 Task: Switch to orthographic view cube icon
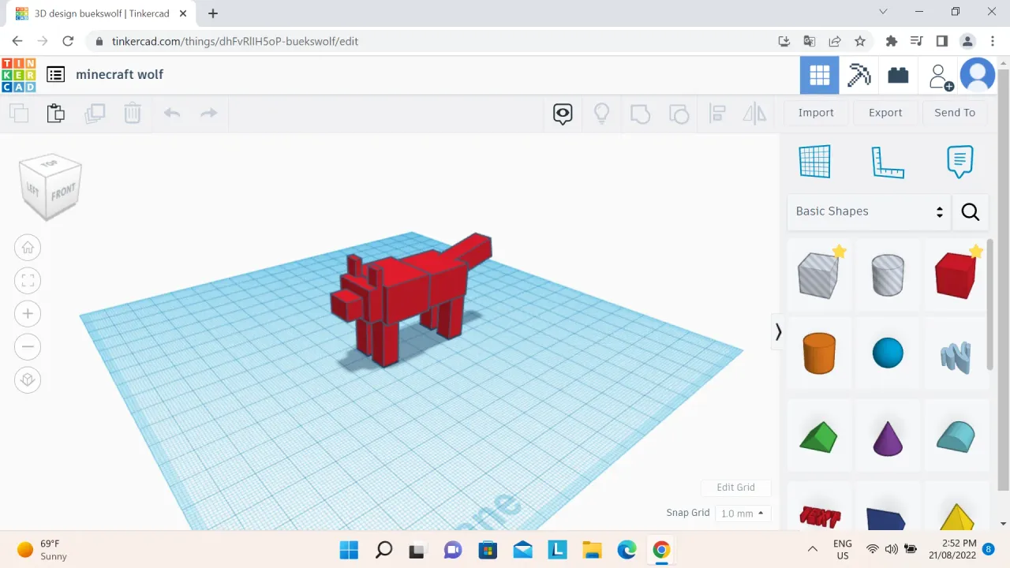[x=28, y=379]
